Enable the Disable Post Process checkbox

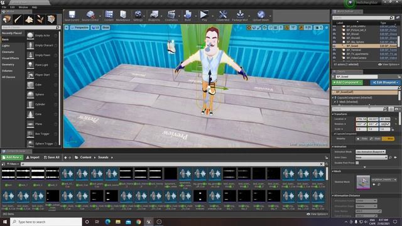point(357,163)
